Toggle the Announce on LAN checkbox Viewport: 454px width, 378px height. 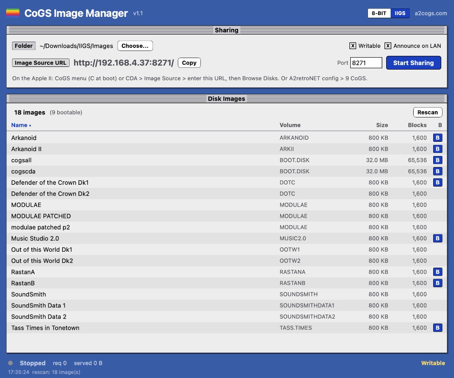point(387,46)
